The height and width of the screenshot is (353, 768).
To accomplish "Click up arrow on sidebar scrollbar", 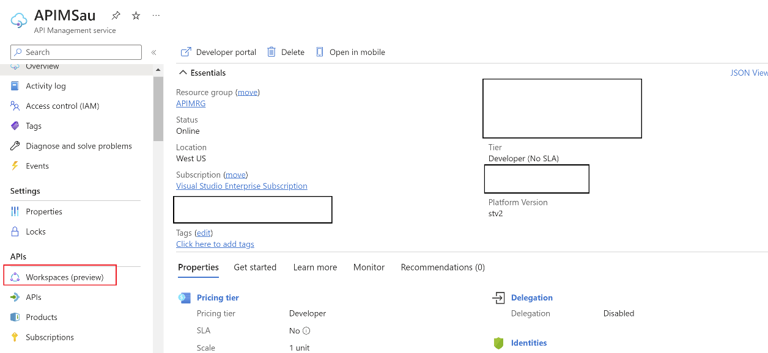I will 158,70.
